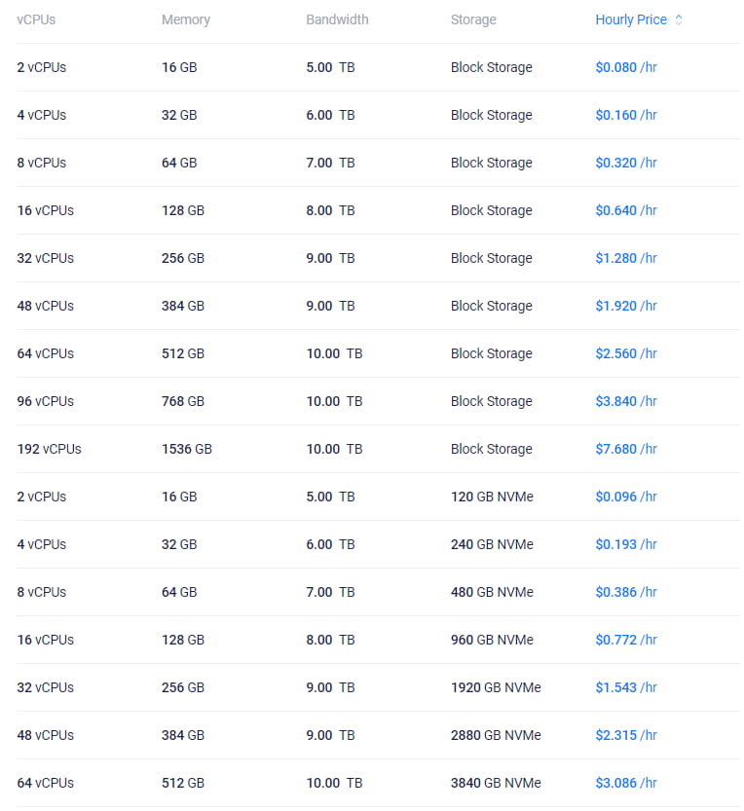Click the 1536 GB memory cell
The height and width of the screenshot is (811, 744).
point(186,449)
